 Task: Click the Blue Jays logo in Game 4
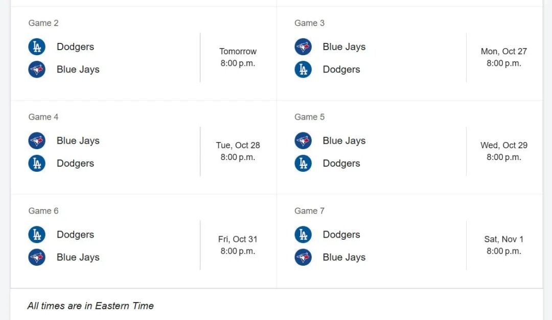click(x=37, y=141)
